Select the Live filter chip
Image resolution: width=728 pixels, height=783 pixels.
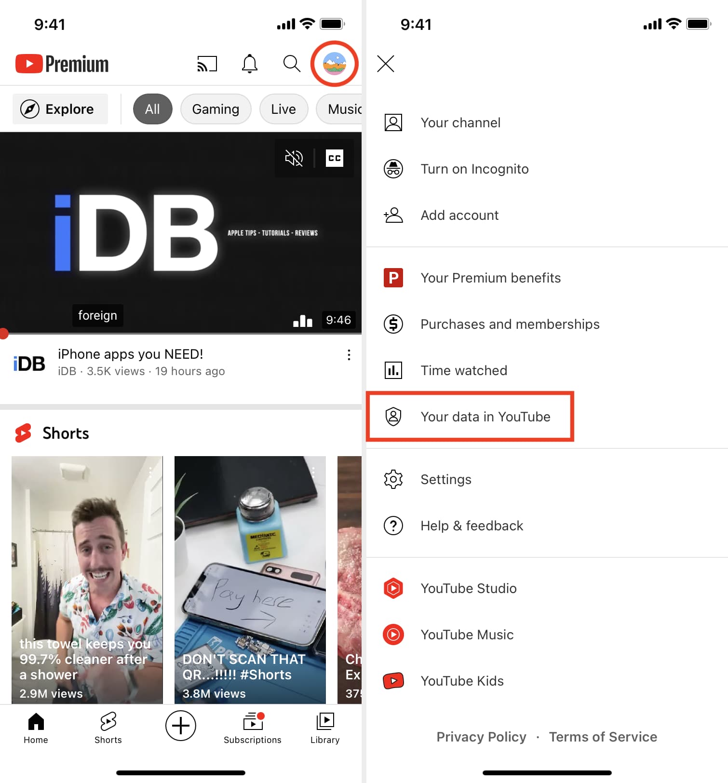coord(283,109)
